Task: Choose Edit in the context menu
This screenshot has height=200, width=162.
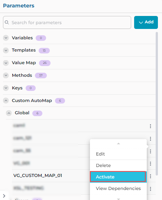Action: click(118, 154)
